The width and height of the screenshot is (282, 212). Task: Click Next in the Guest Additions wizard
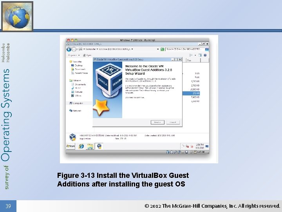coord(157,122)
